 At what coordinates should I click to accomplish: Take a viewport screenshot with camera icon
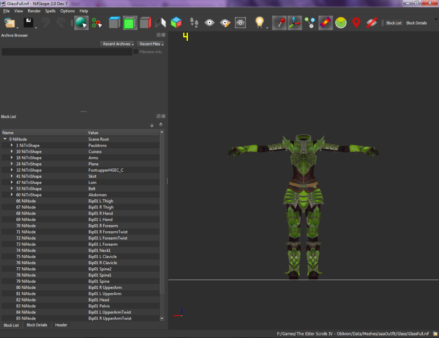[x=240, y=23]
